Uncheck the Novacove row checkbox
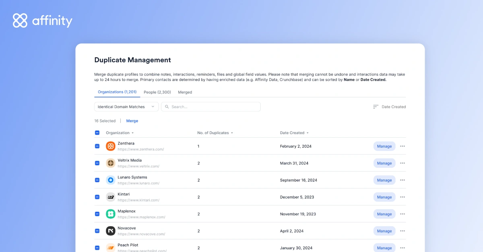This screenshot has width=483, height=252. pos(97,231)
